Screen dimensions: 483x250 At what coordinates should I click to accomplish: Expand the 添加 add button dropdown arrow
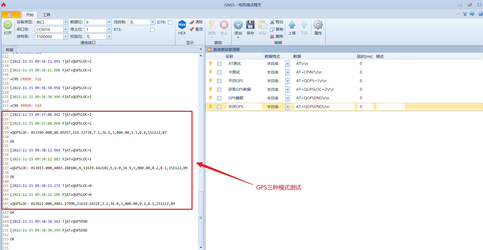[x=238, y=38]
